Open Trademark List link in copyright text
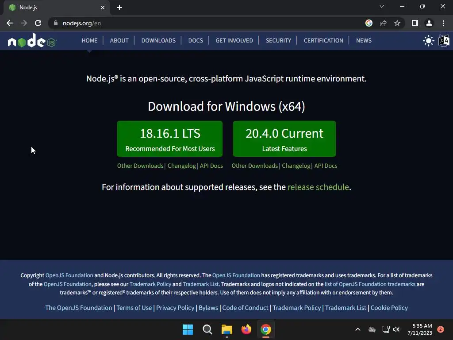This screenshot has height=340, width=453. pos(200,284)
